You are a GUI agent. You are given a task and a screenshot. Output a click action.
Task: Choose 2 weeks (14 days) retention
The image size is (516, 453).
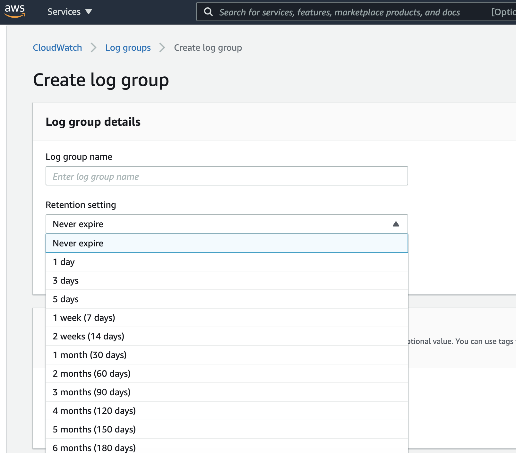[227, 336]
